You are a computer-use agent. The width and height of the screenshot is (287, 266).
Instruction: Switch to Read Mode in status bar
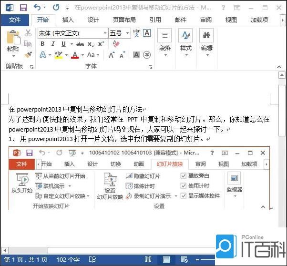tap(148, 260)
